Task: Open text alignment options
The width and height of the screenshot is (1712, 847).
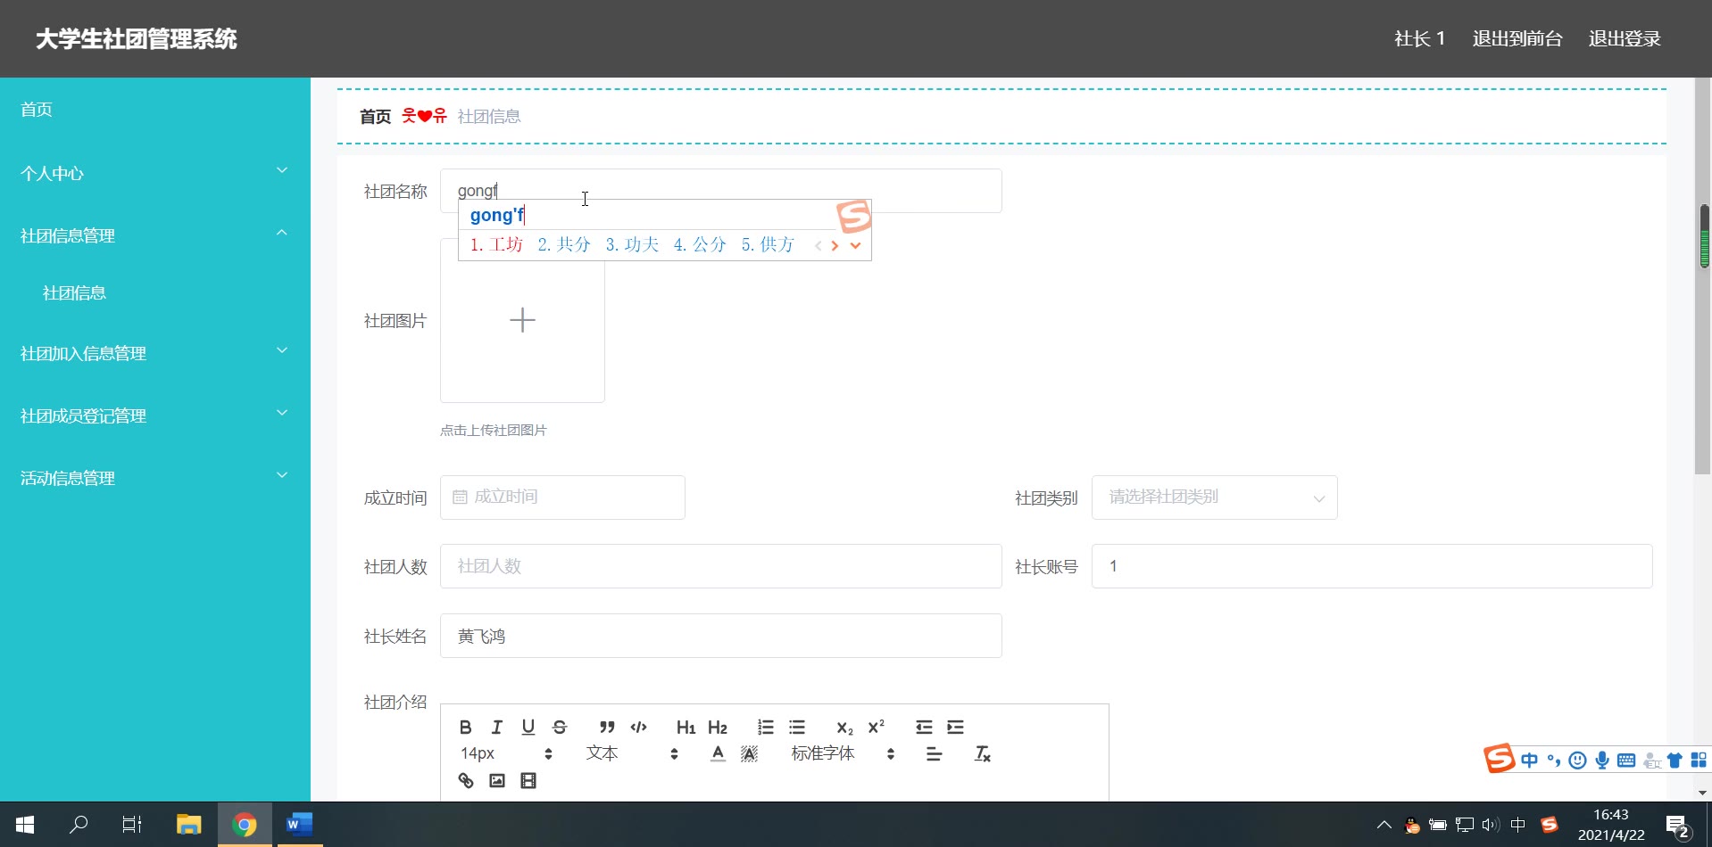Action: (x=934, y=753)
